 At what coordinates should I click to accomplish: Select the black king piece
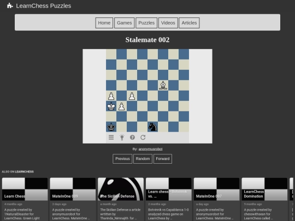click(x=111, y=127)
